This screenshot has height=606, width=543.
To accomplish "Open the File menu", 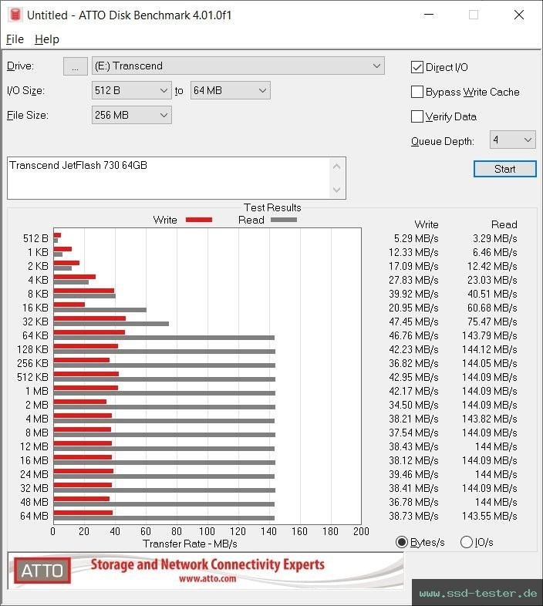I will 15,39.
